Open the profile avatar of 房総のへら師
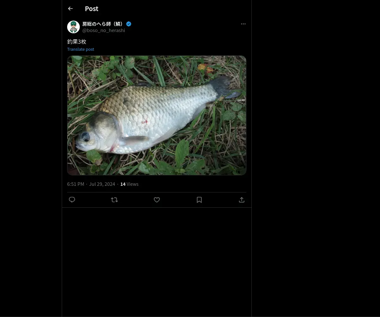 click(73, 27)
